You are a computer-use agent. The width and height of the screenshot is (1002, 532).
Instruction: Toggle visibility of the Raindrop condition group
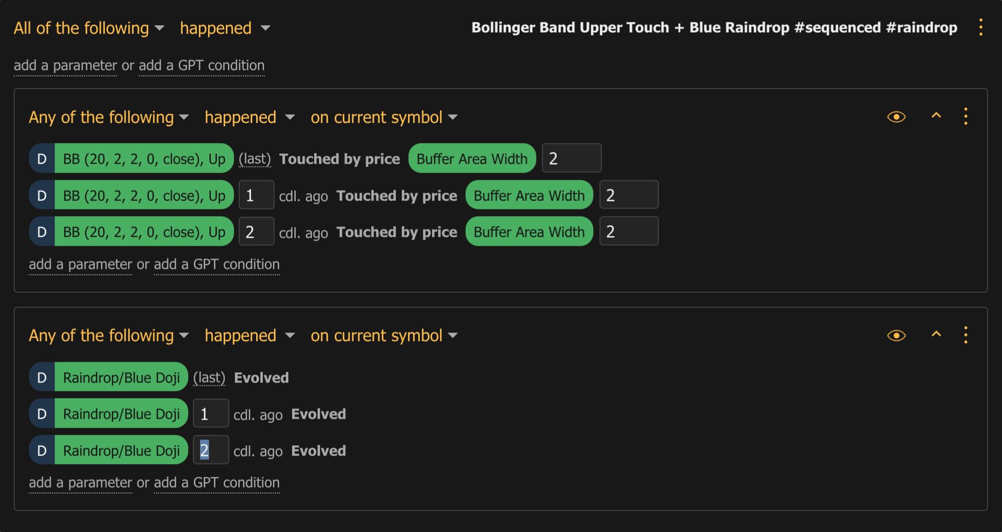click(897, 335)
